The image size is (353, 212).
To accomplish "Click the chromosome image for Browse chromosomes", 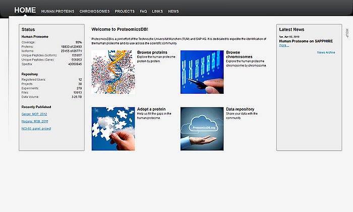I will [x=202, y=72].
